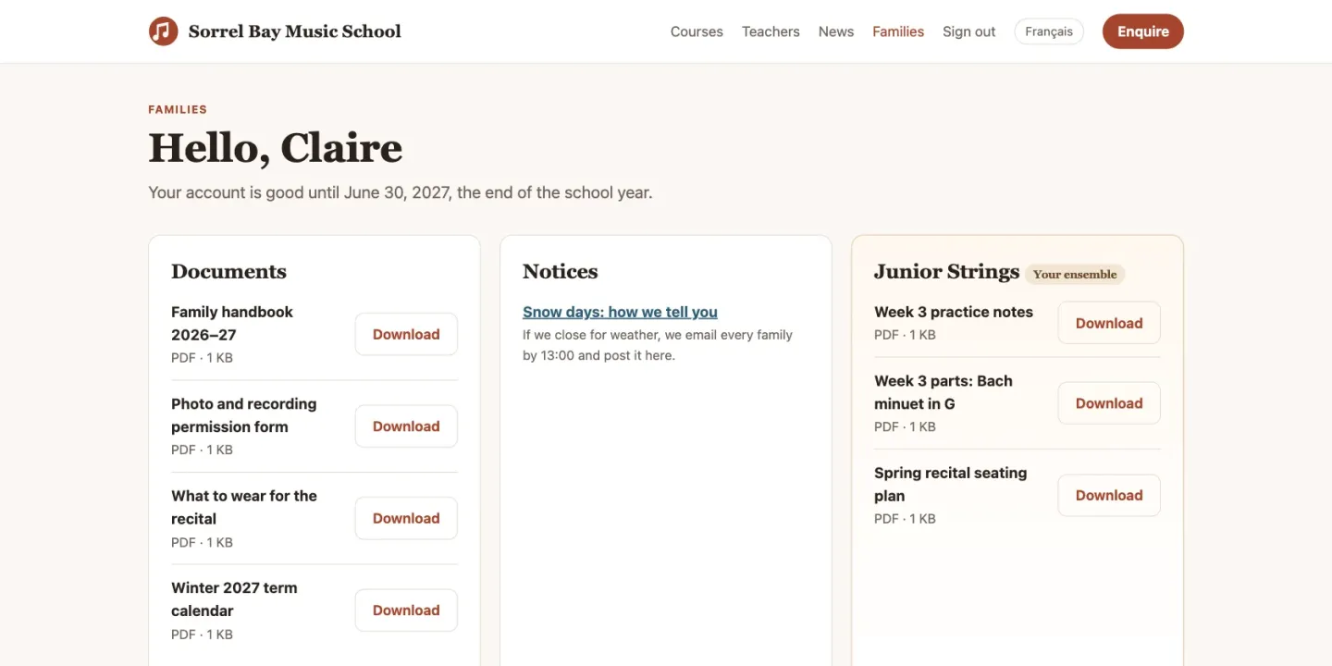Download the Spring recital seating plan
Viewport: 1332px width, 666px height.
click(x=1109, y=495)
